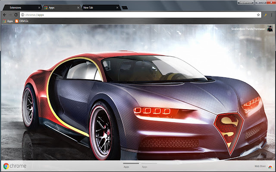Screen dimensions: 276x172
Task: Open a new tab with the new tab button
Action: click(125, 8)
